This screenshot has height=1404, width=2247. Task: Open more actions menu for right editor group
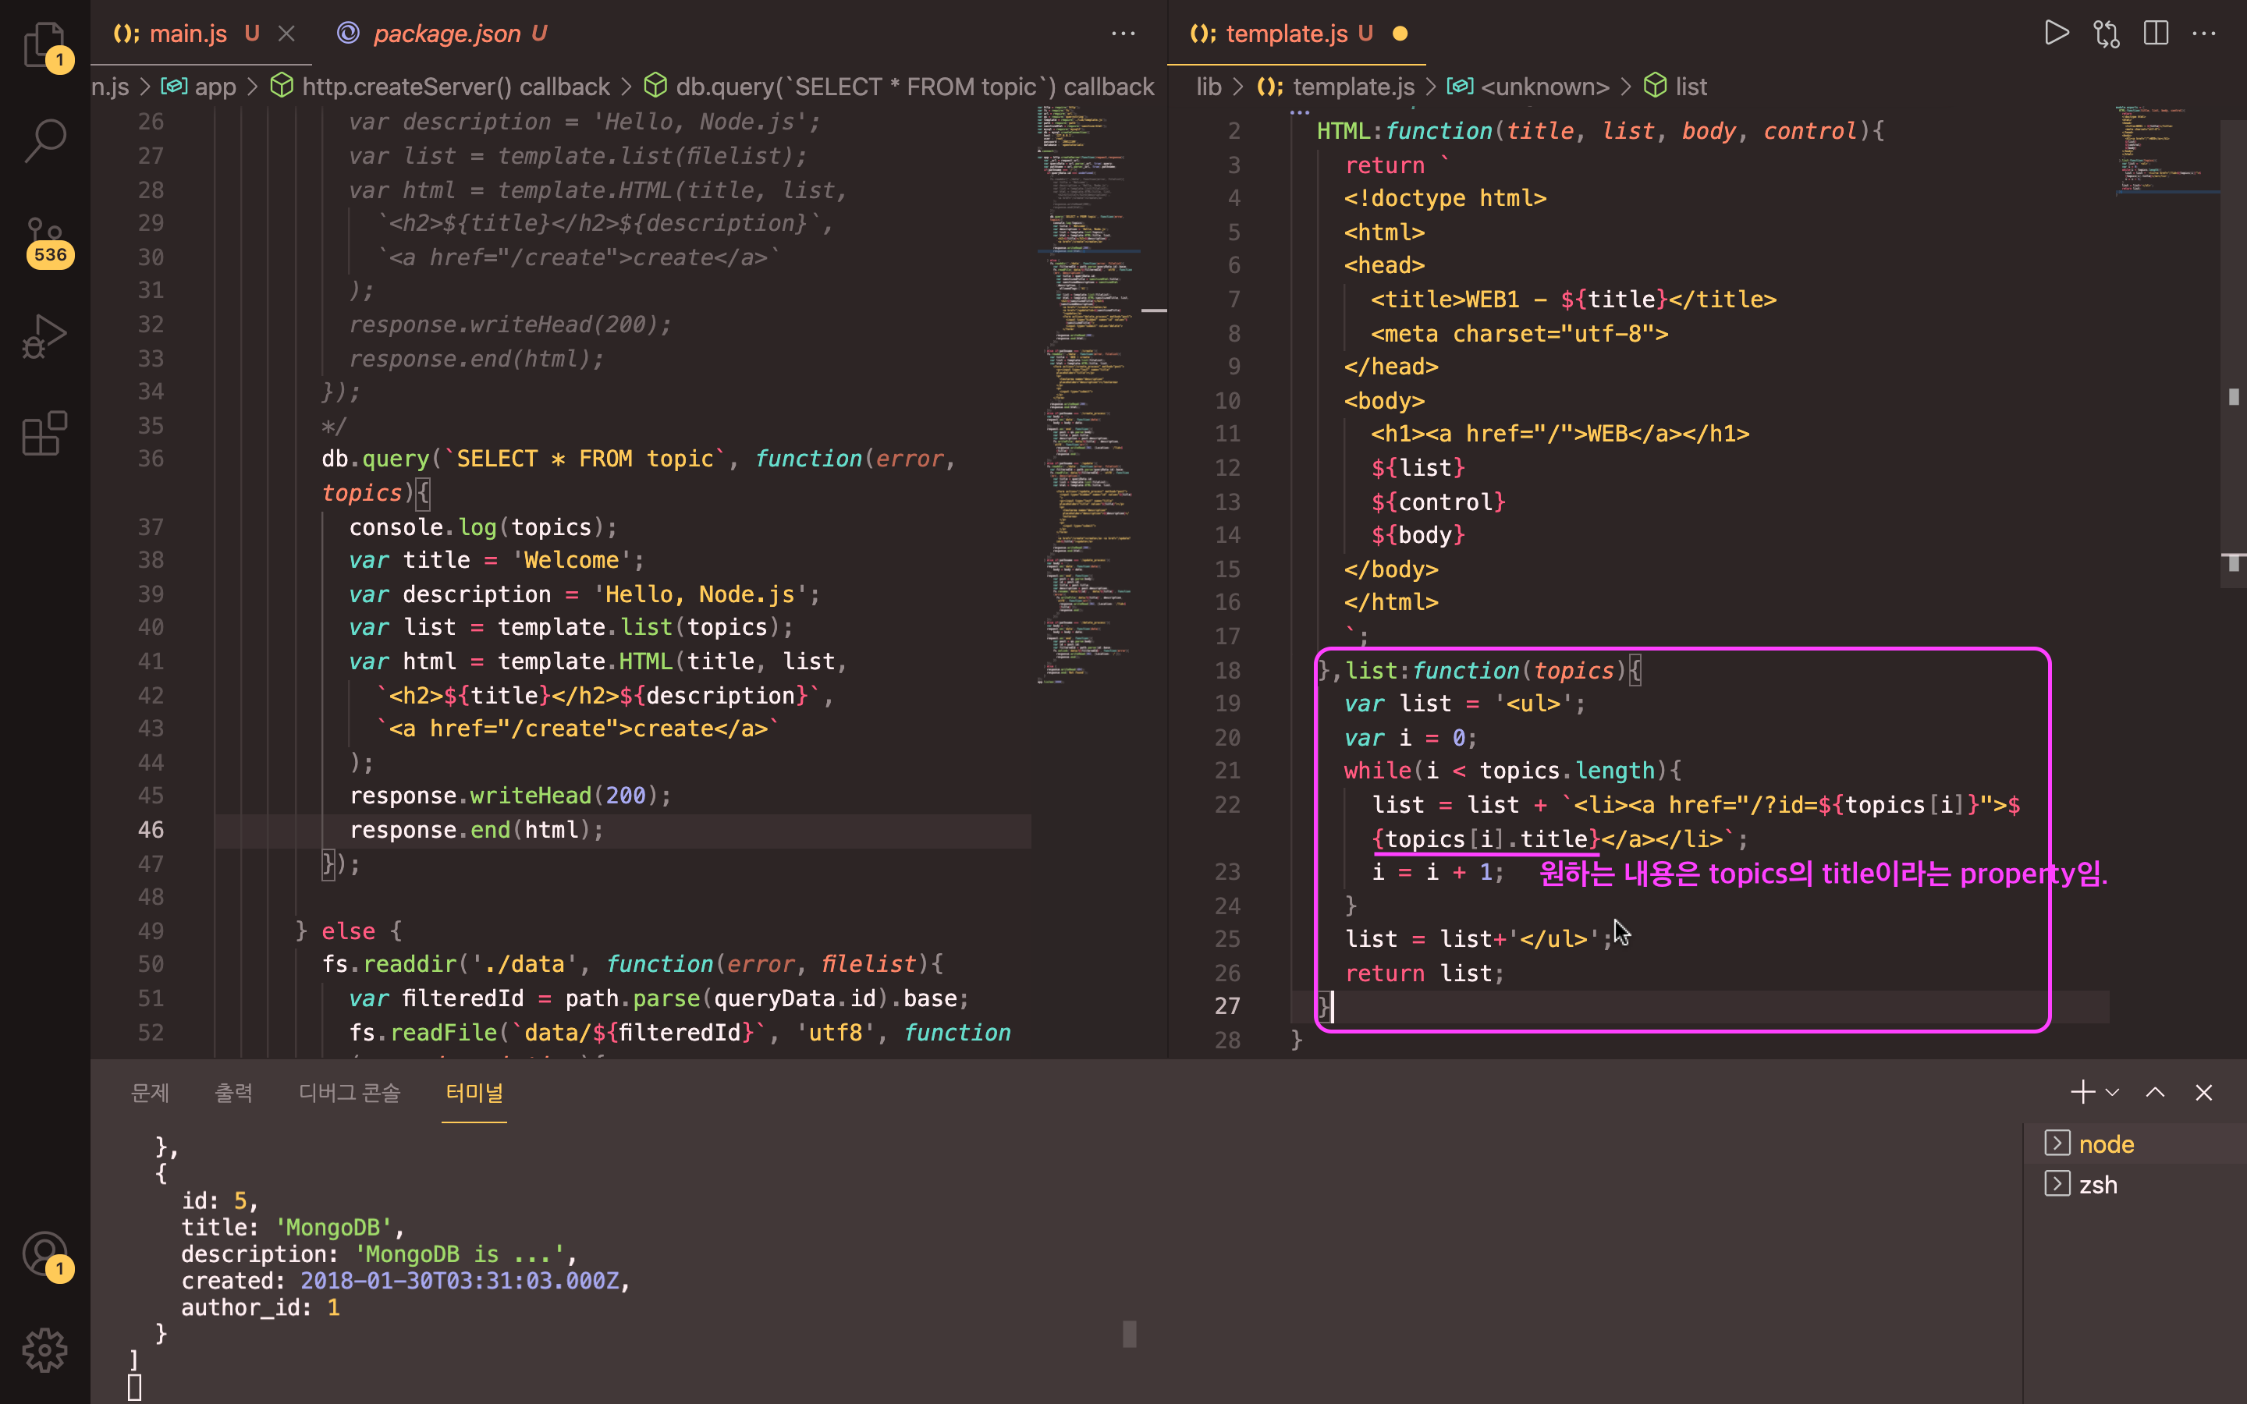coord(2204,34)
